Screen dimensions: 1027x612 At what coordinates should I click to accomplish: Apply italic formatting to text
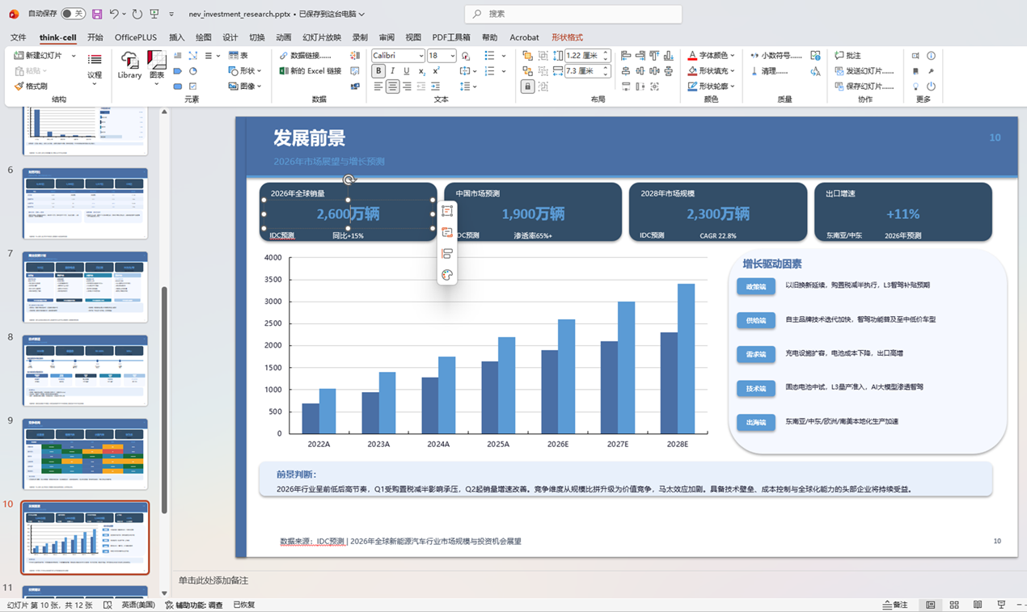[x=392, y=71]
